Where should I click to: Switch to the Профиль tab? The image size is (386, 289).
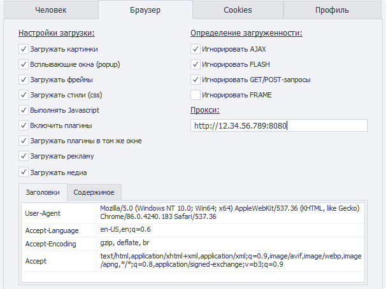[331, 10]
